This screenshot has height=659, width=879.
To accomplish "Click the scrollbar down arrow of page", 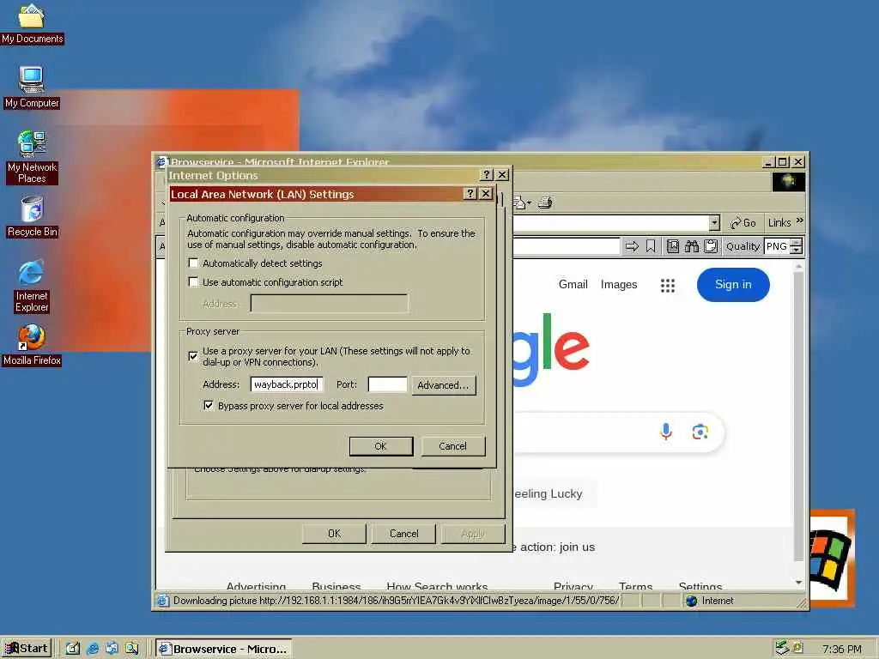I will click(799, 583).
